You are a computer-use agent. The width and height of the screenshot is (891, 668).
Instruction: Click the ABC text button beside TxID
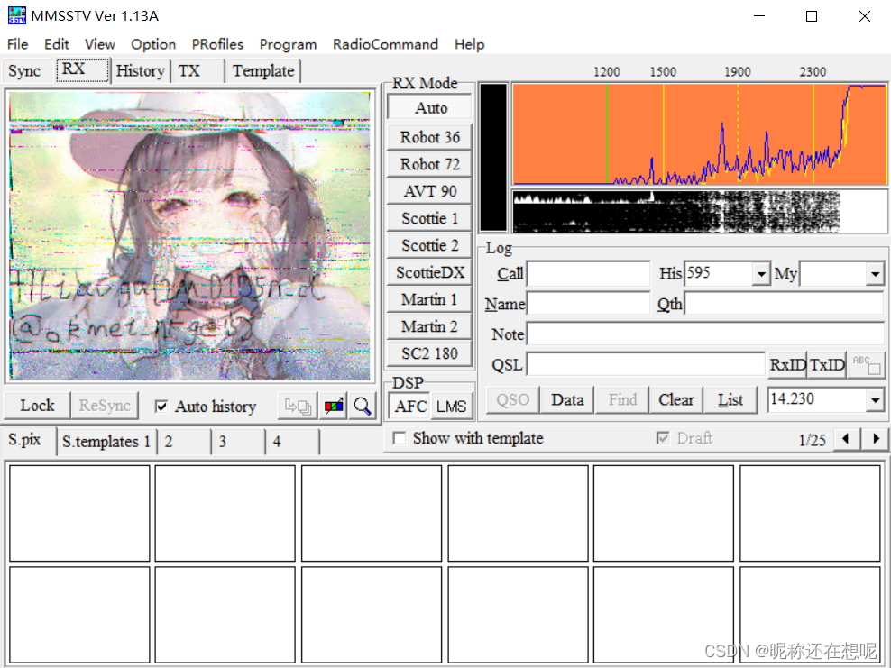pos(867,365)
